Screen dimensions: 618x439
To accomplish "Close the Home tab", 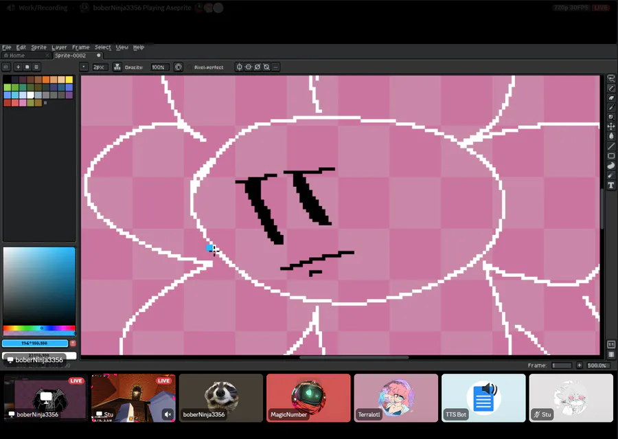I will point(47,56).
